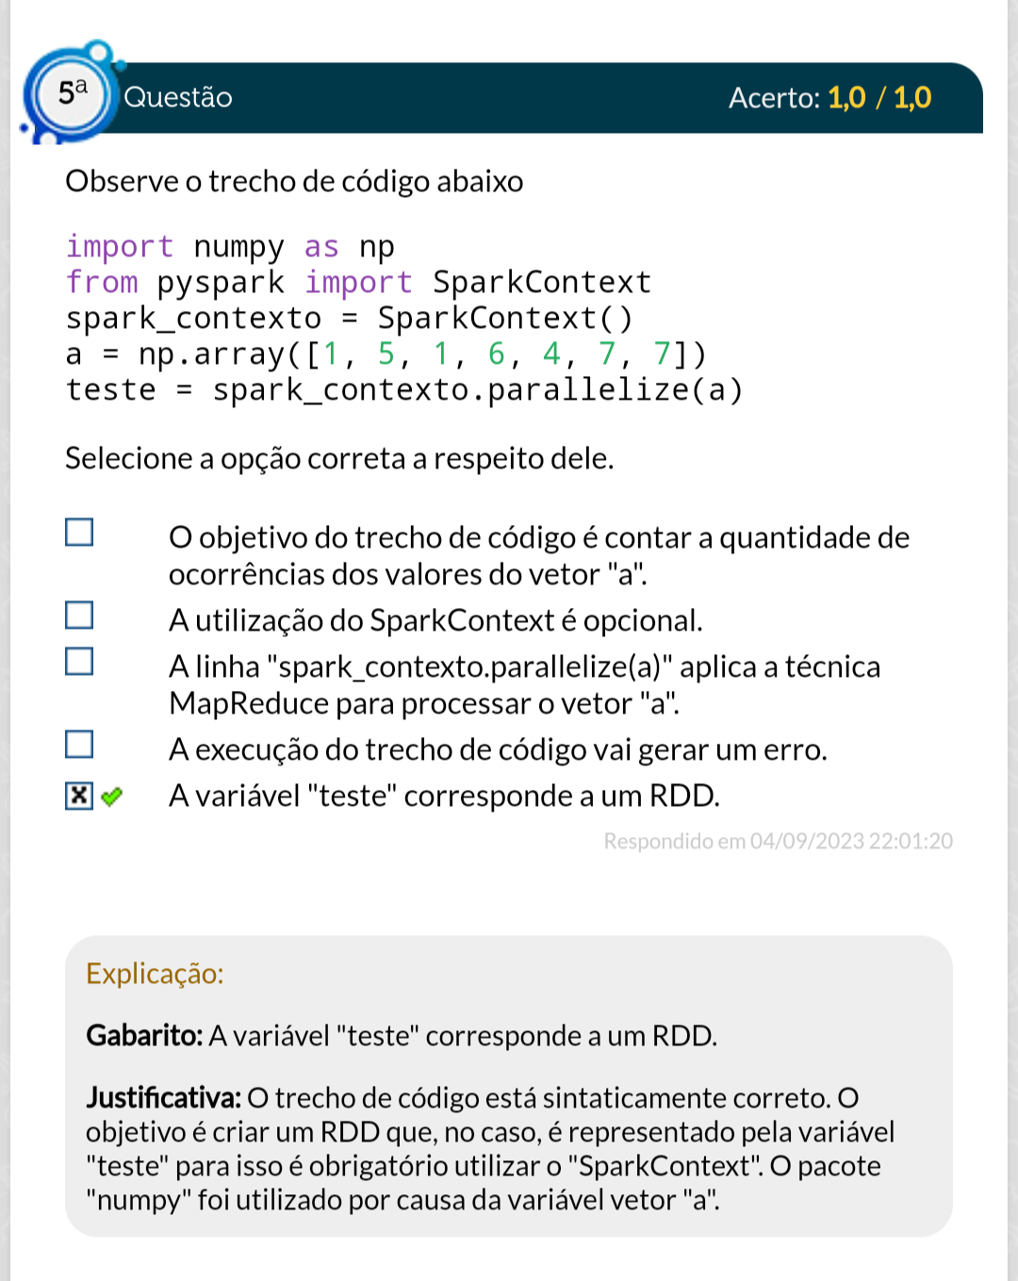Image resolution: width=1018 pixels, height=1281 pixels.
Task: Uncheck the marked 'teste corresponde a um RDD' checkbox
Action: pos(79,797)
